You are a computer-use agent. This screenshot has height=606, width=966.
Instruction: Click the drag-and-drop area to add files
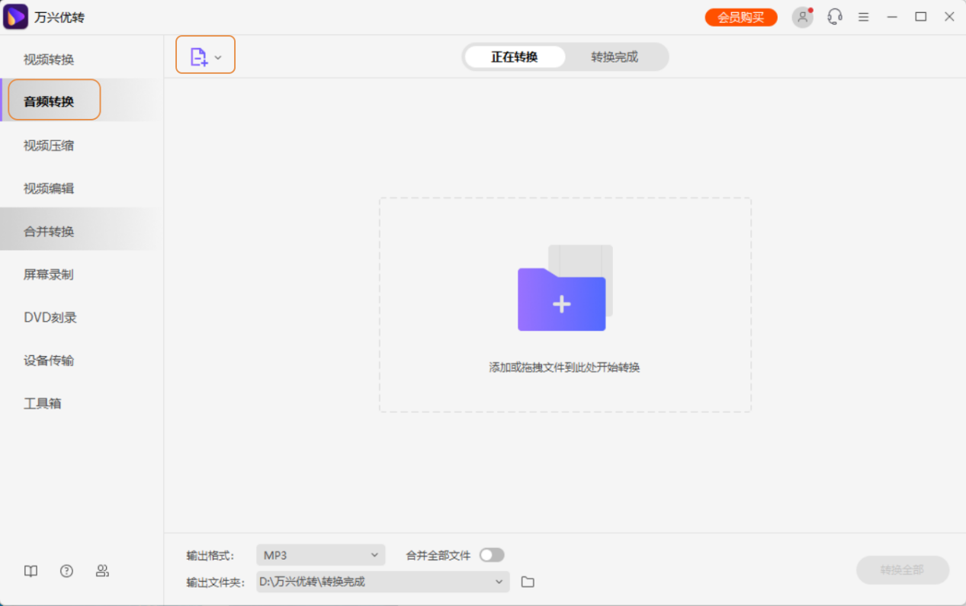pos(564,305)
